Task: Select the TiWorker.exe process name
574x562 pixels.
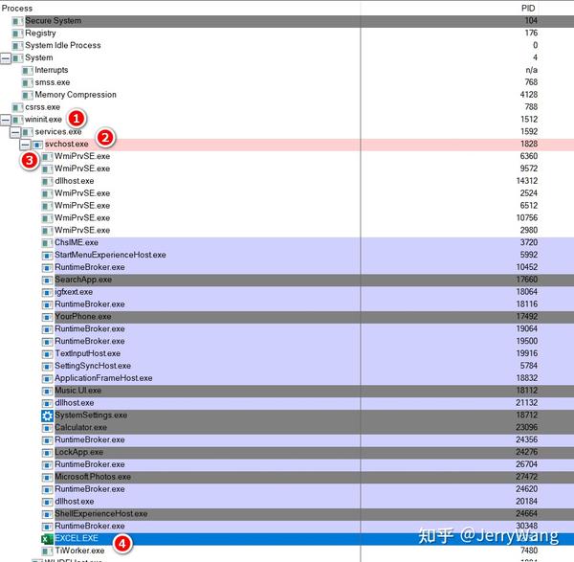Action: point(79,551)
